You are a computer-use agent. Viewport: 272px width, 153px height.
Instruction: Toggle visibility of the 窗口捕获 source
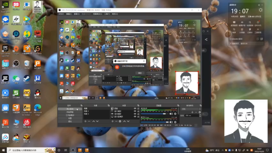(x=135, y=111)
